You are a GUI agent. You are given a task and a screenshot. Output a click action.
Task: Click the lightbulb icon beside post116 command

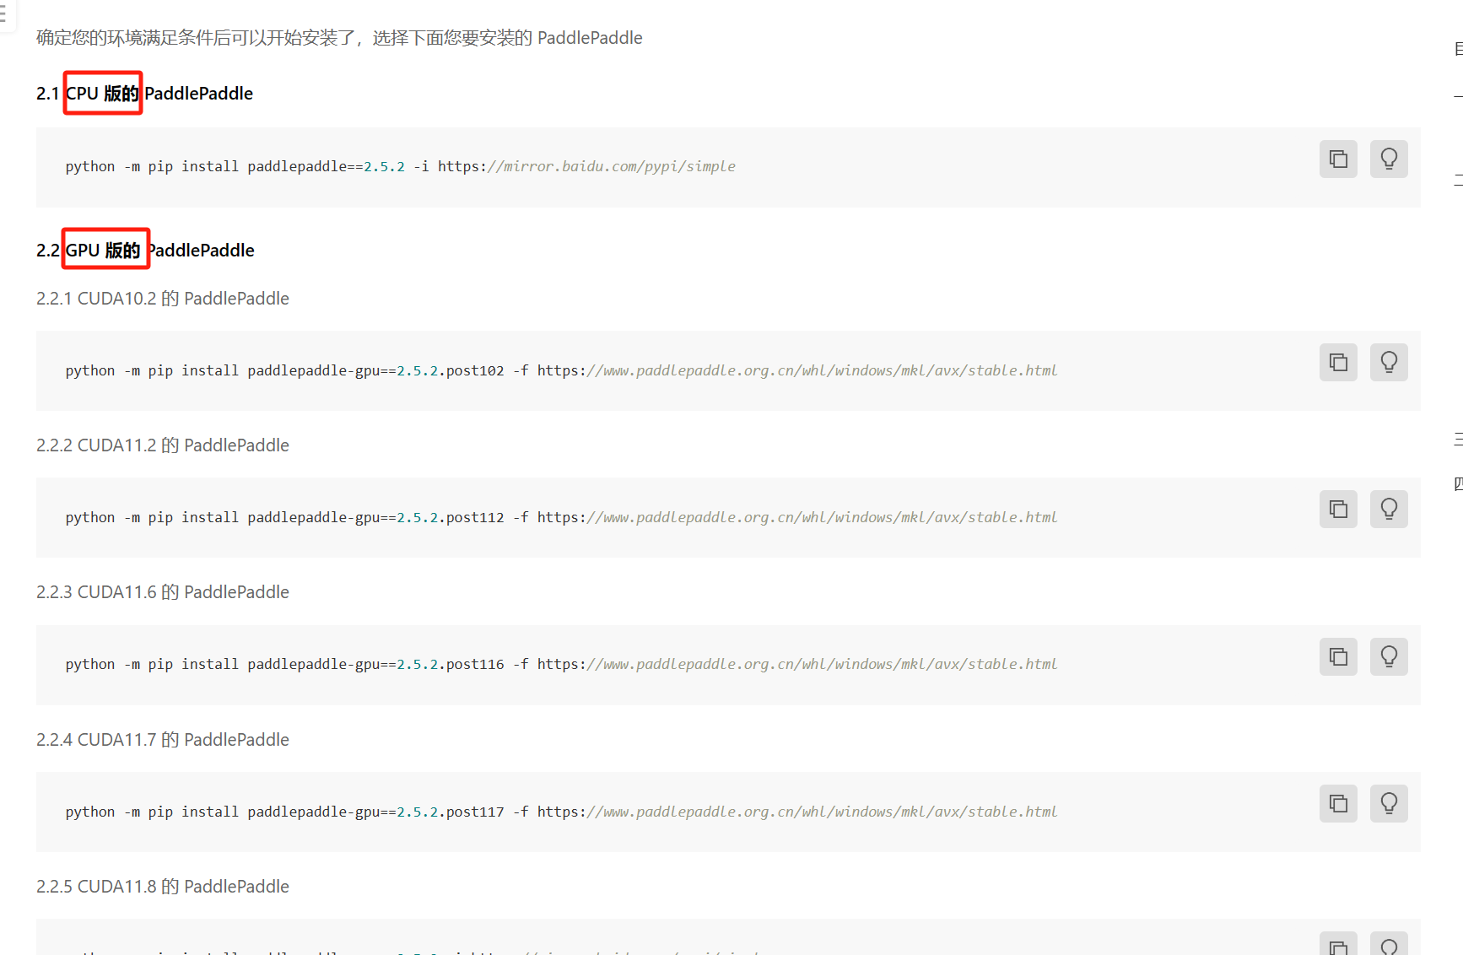[x=1389, y=656]
